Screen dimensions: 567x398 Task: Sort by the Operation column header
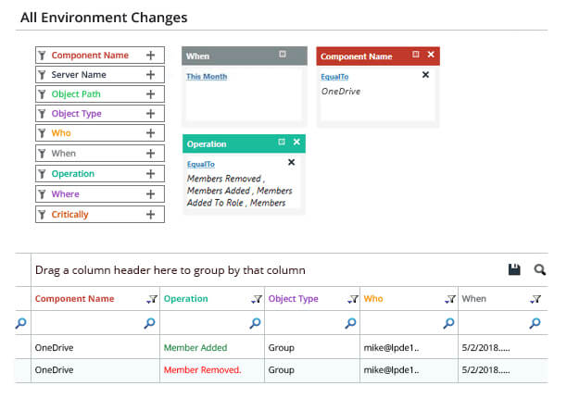tap(186, 299)
